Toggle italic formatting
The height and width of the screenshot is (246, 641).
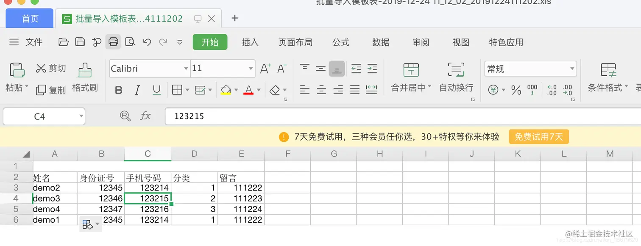pyautogui.click(x=137, y=90)
